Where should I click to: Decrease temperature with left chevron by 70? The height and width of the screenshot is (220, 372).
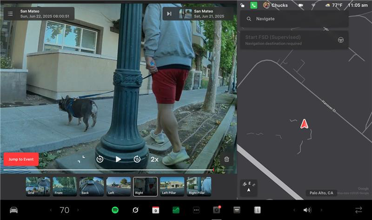[x=51, y=210]
